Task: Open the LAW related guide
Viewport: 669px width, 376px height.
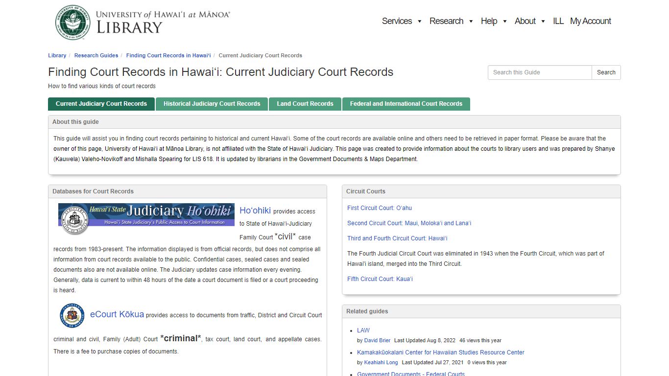Action: click(363, 330)
